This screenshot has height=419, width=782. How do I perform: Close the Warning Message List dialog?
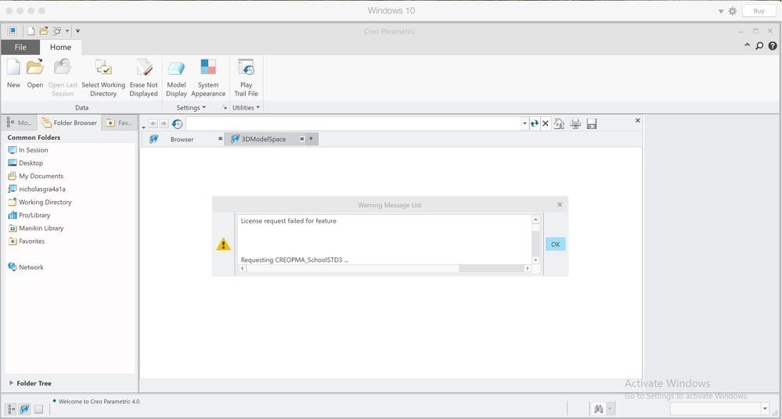(x=560, y=204)
